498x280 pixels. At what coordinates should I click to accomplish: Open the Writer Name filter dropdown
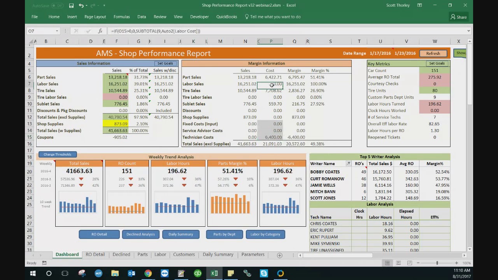(x=348, y=164)
